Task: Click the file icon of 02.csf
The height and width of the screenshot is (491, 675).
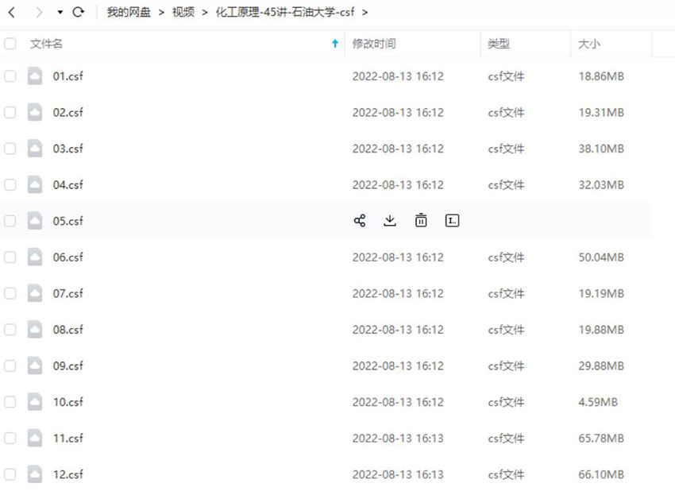Action: point(35,112)
